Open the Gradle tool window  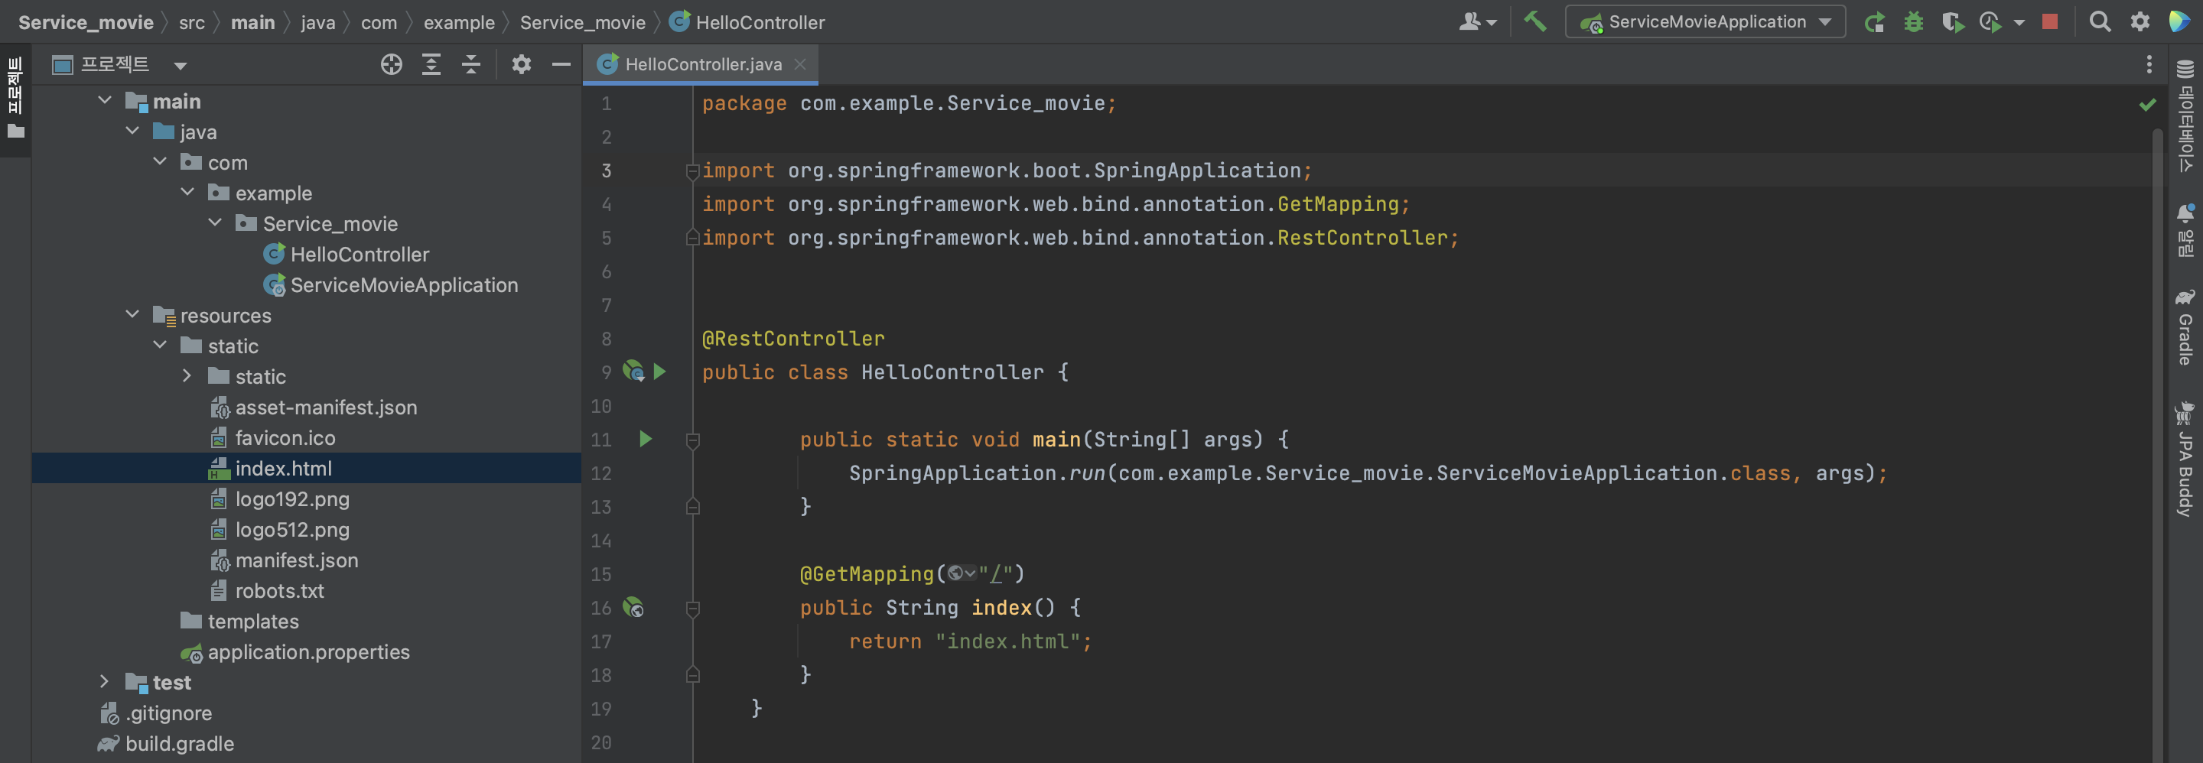click(2186, 327)
